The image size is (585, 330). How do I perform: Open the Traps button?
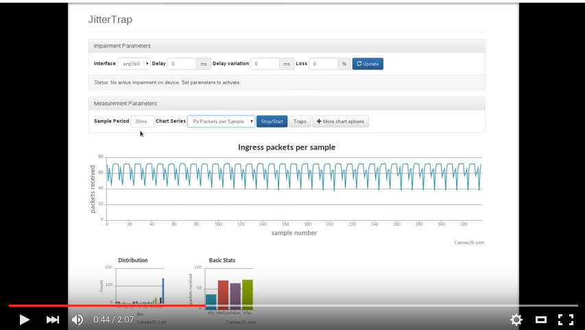[x=300, y=121]
